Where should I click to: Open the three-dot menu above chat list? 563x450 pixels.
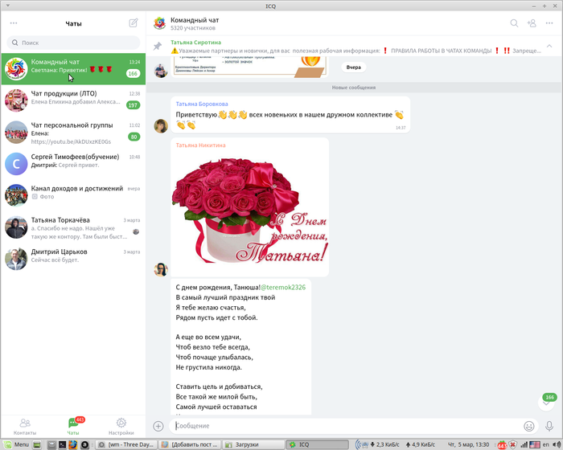(14, 23)
